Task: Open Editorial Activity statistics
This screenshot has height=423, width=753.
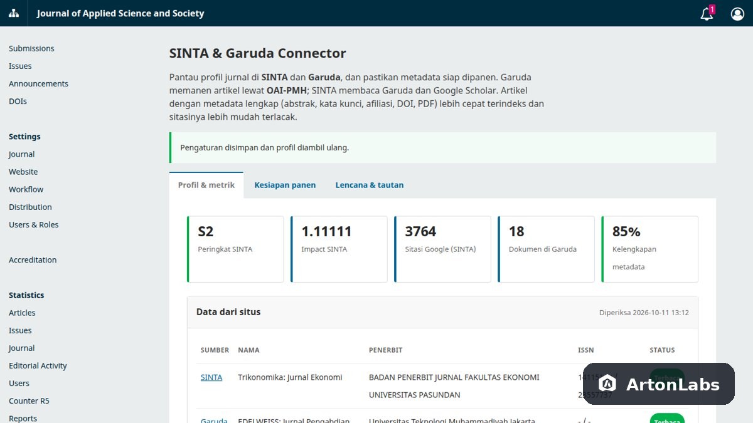Action: click(x=38, y=365)
